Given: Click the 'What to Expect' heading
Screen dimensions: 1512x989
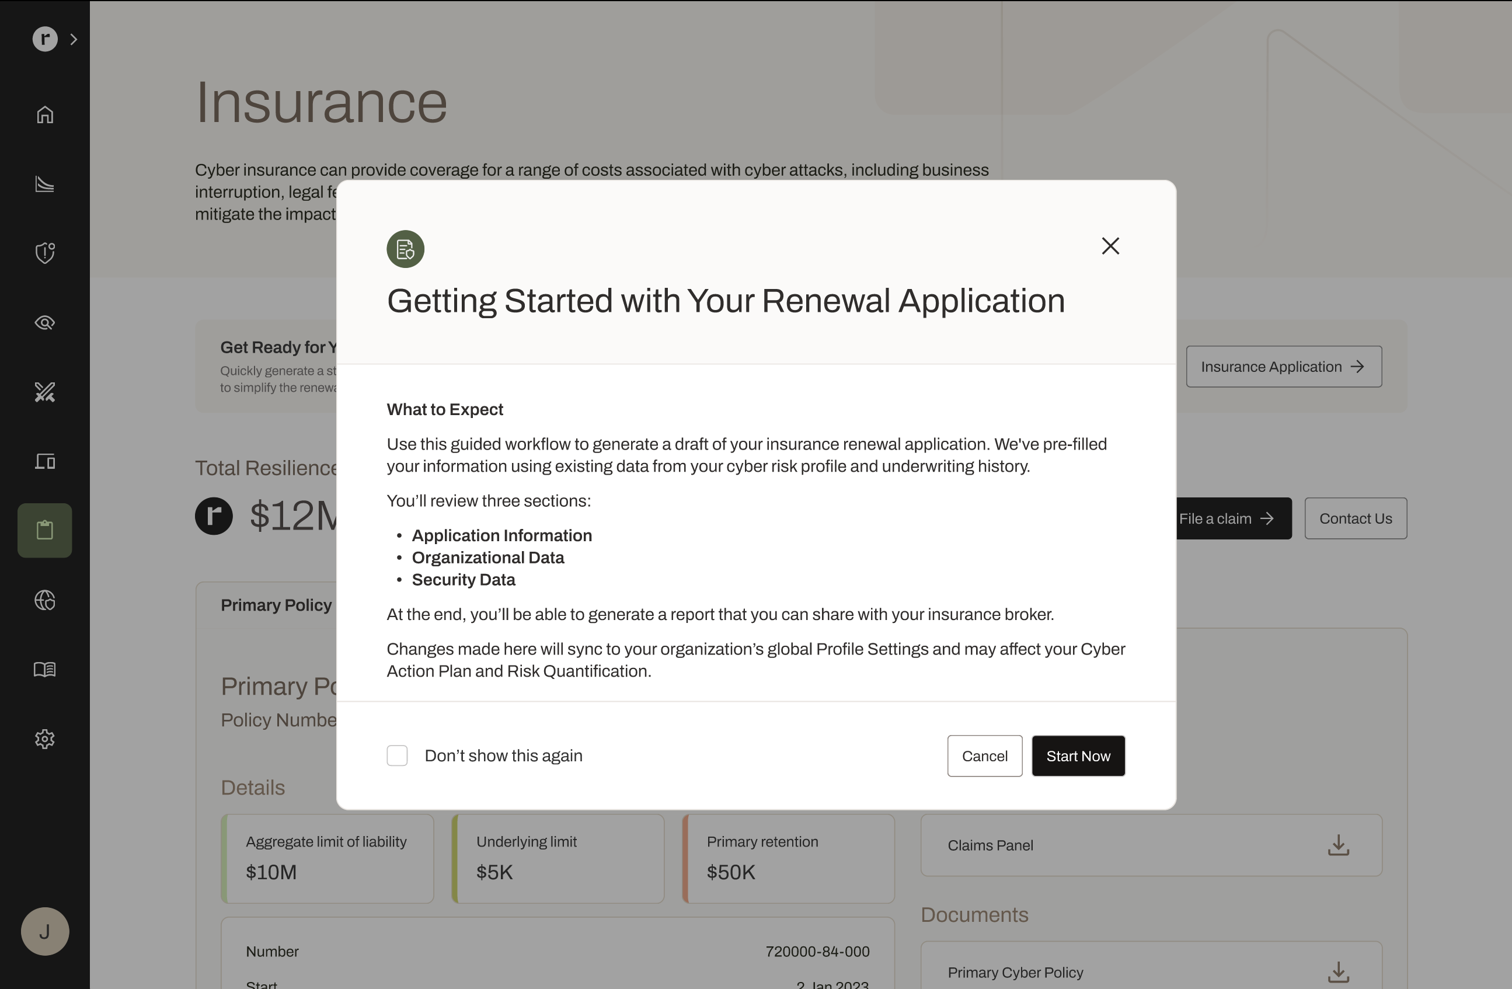Looking at the screenshot, I should [x=445, y=409].
